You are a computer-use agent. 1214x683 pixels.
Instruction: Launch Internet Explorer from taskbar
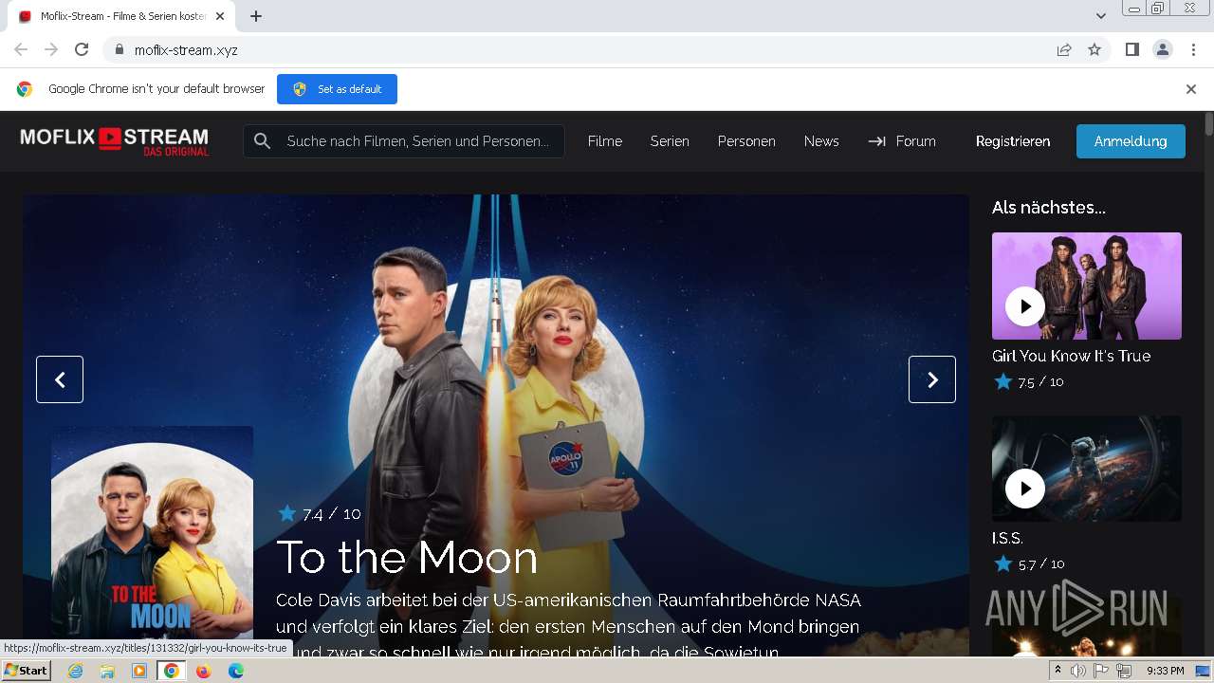(x=76, y=671)
